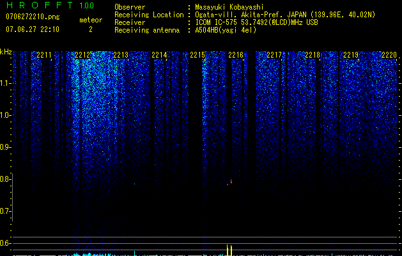Viewport: 402px width, 256px height.
Task: Click the Receiver field label
Action: click(130, 22)
